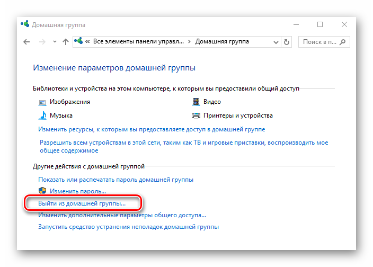Click the printers and devices icon
The width and height of the screenshot is (373, 267).
click(x=196, y=116)
